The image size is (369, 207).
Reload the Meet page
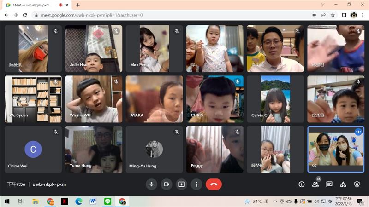[x=26, y=15]
